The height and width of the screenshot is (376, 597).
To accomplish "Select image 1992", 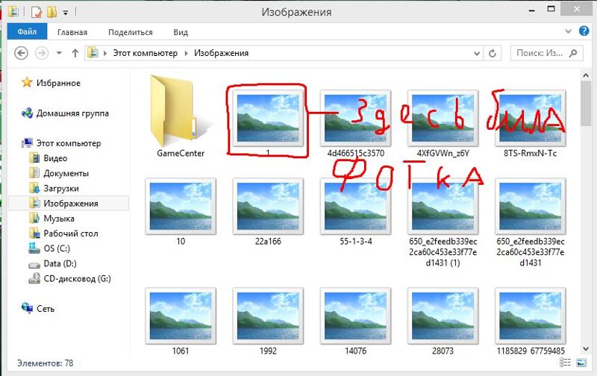I will pyautogui.click(x=268, y=322).
